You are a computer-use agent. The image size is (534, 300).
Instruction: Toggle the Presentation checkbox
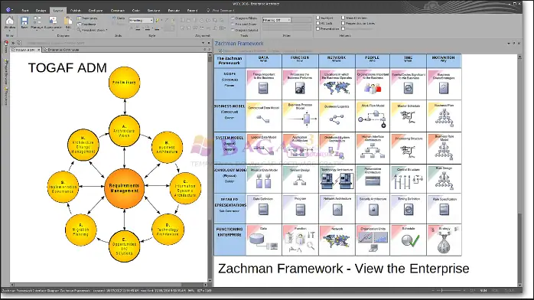[317, 29]
